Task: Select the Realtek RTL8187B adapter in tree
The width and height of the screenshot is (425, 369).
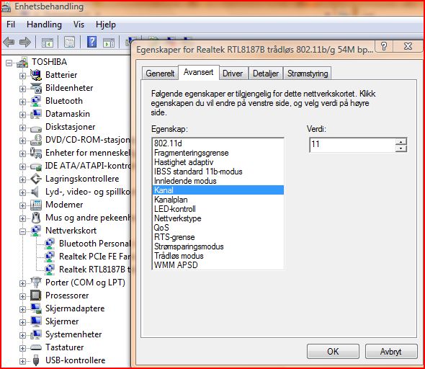Action: [94, 270]
